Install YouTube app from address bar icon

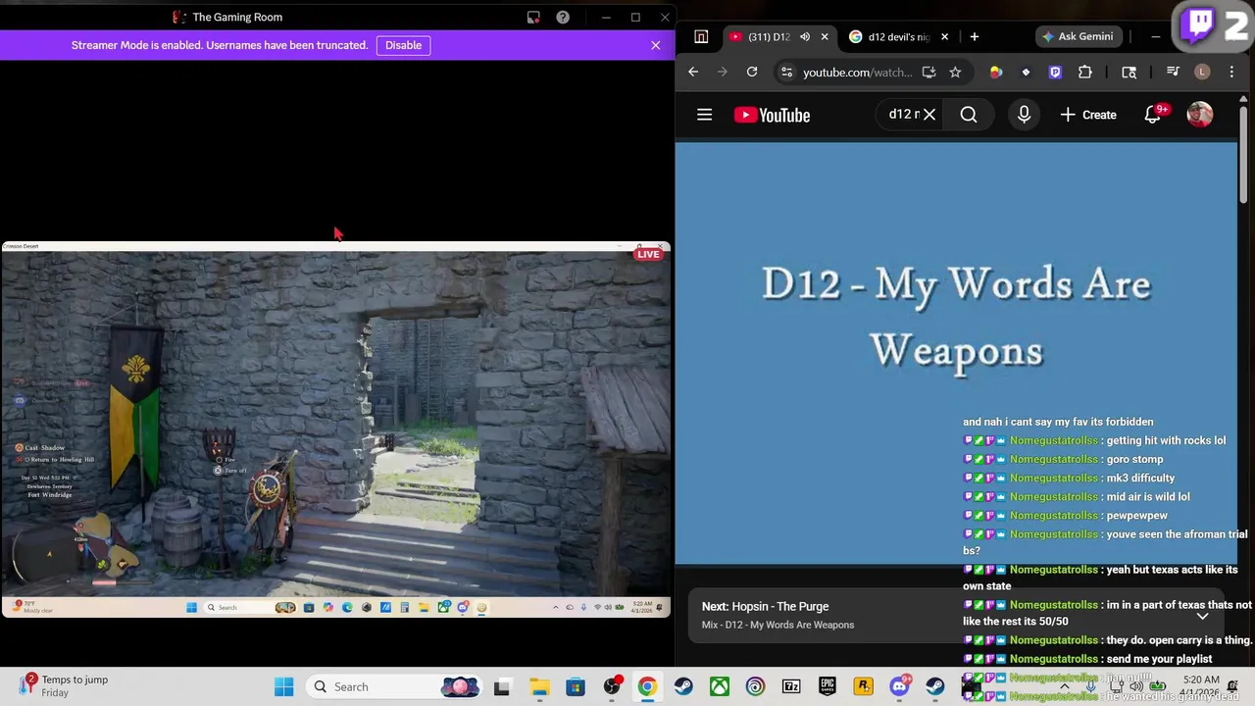[x=929, y=72]
